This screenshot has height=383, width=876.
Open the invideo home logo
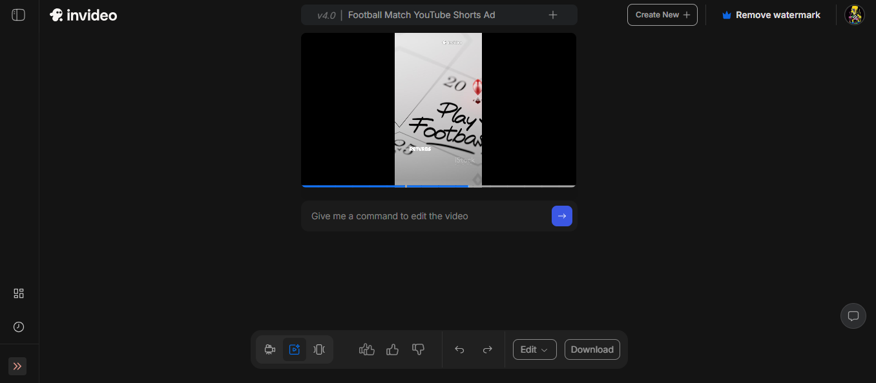83,14
